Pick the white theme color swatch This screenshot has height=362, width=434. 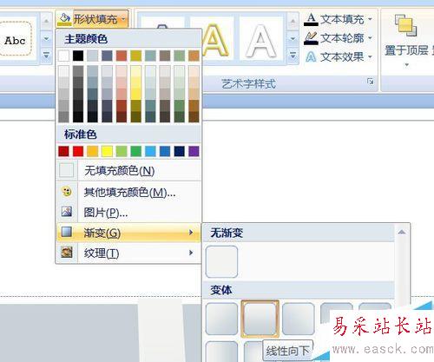(x=63, y=56)
